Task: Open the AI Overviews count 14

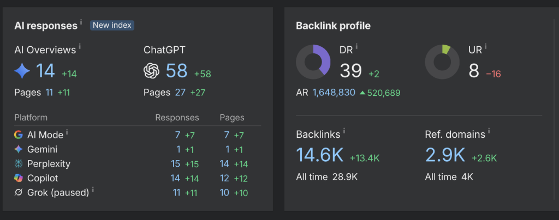Action: tap(45, 71)
